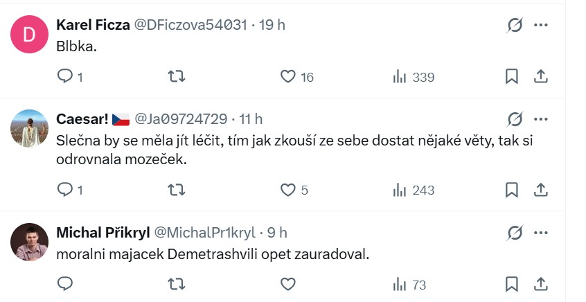Bookmark Karel Ficza's tweet
Image resolution: width=586 pixels, height=302 pixels.
[512, 77]
